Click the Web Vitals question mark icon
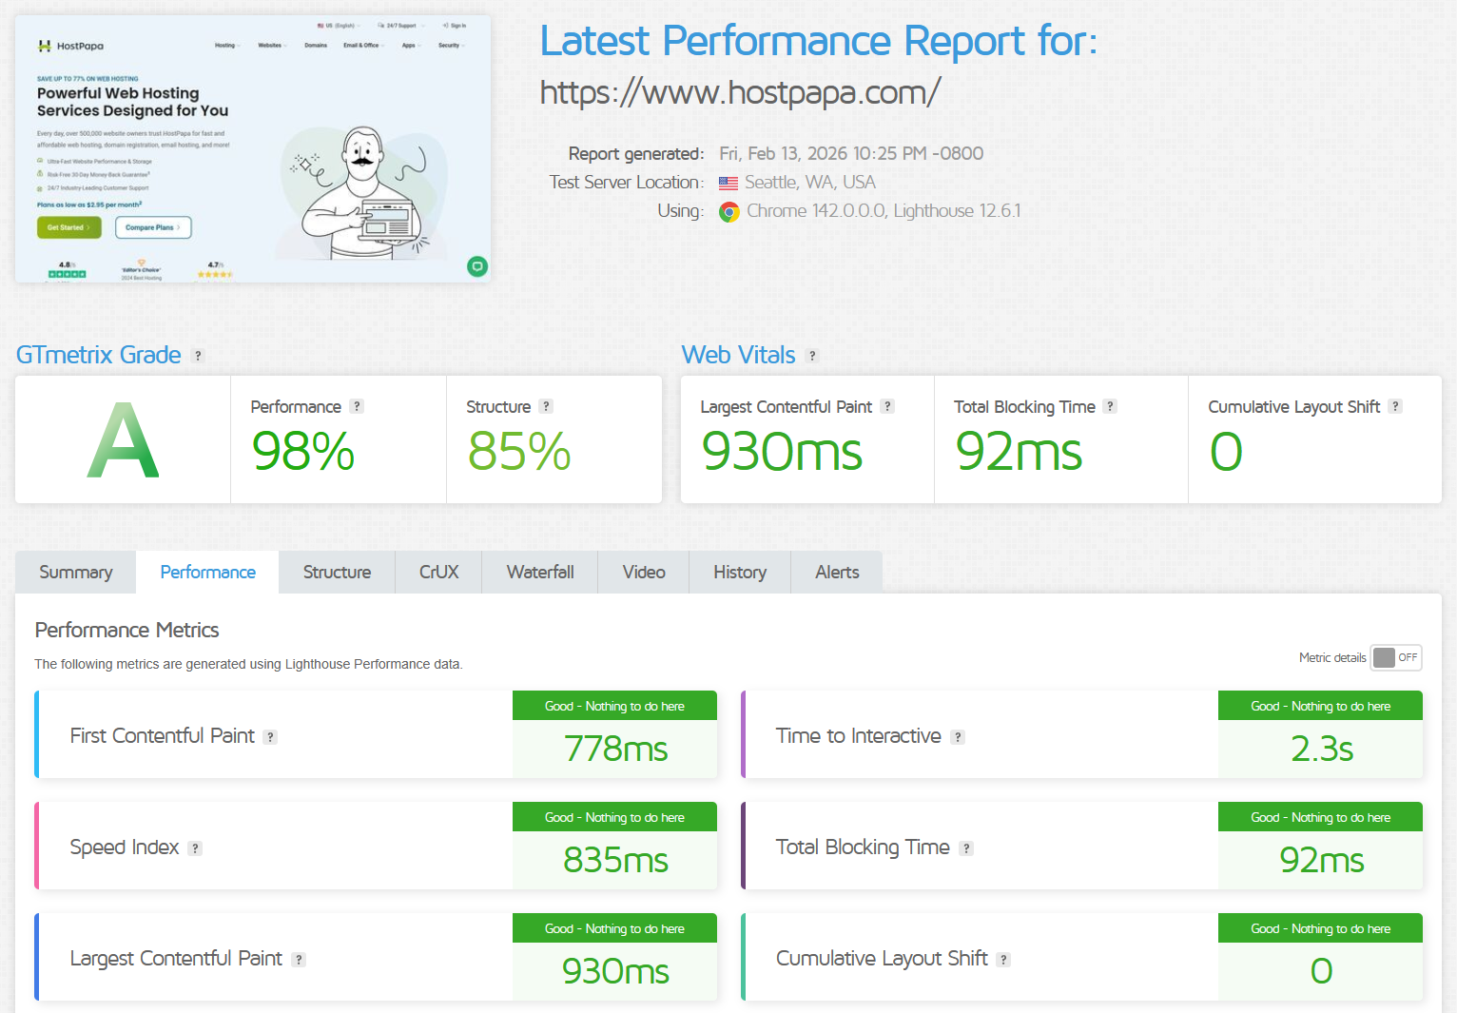The height and width of the screenshot is (1013, 1457). click(x=812, y=355)
